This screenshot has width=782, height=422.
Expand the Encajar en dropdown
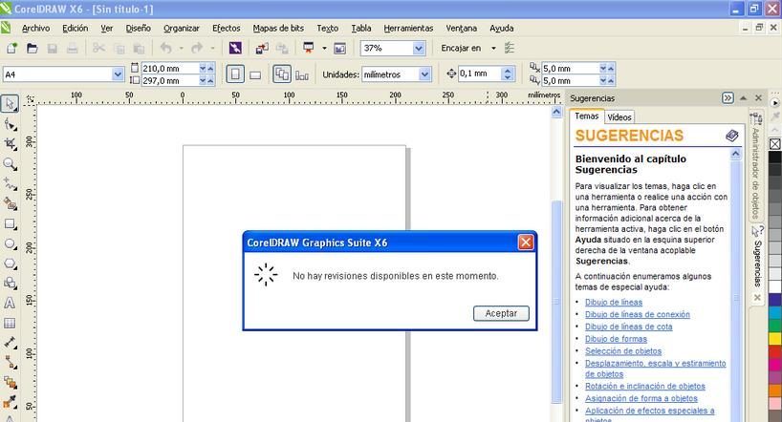(493, 49)
